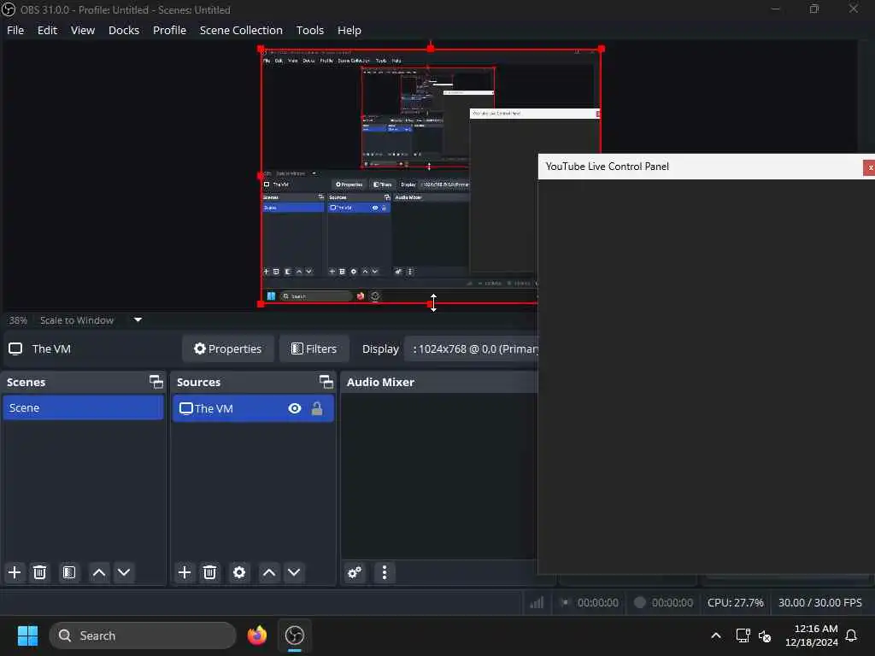Open the Scene Collection menu
This screenshot has width=875, height=656.
(241, 30)
